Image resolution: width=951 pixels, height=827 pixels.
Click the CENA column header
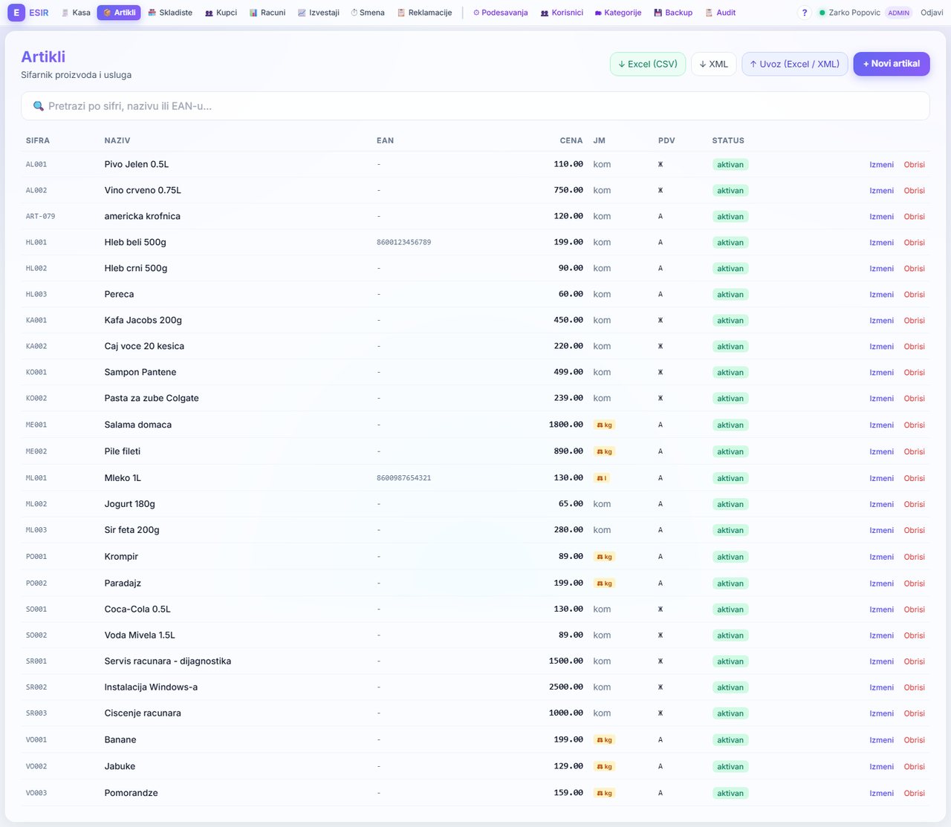571,140
